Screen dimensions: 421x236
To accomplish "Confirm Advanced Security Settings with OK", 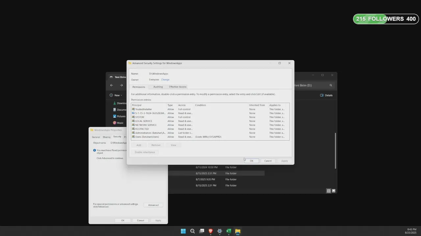I will coord(252,161).
